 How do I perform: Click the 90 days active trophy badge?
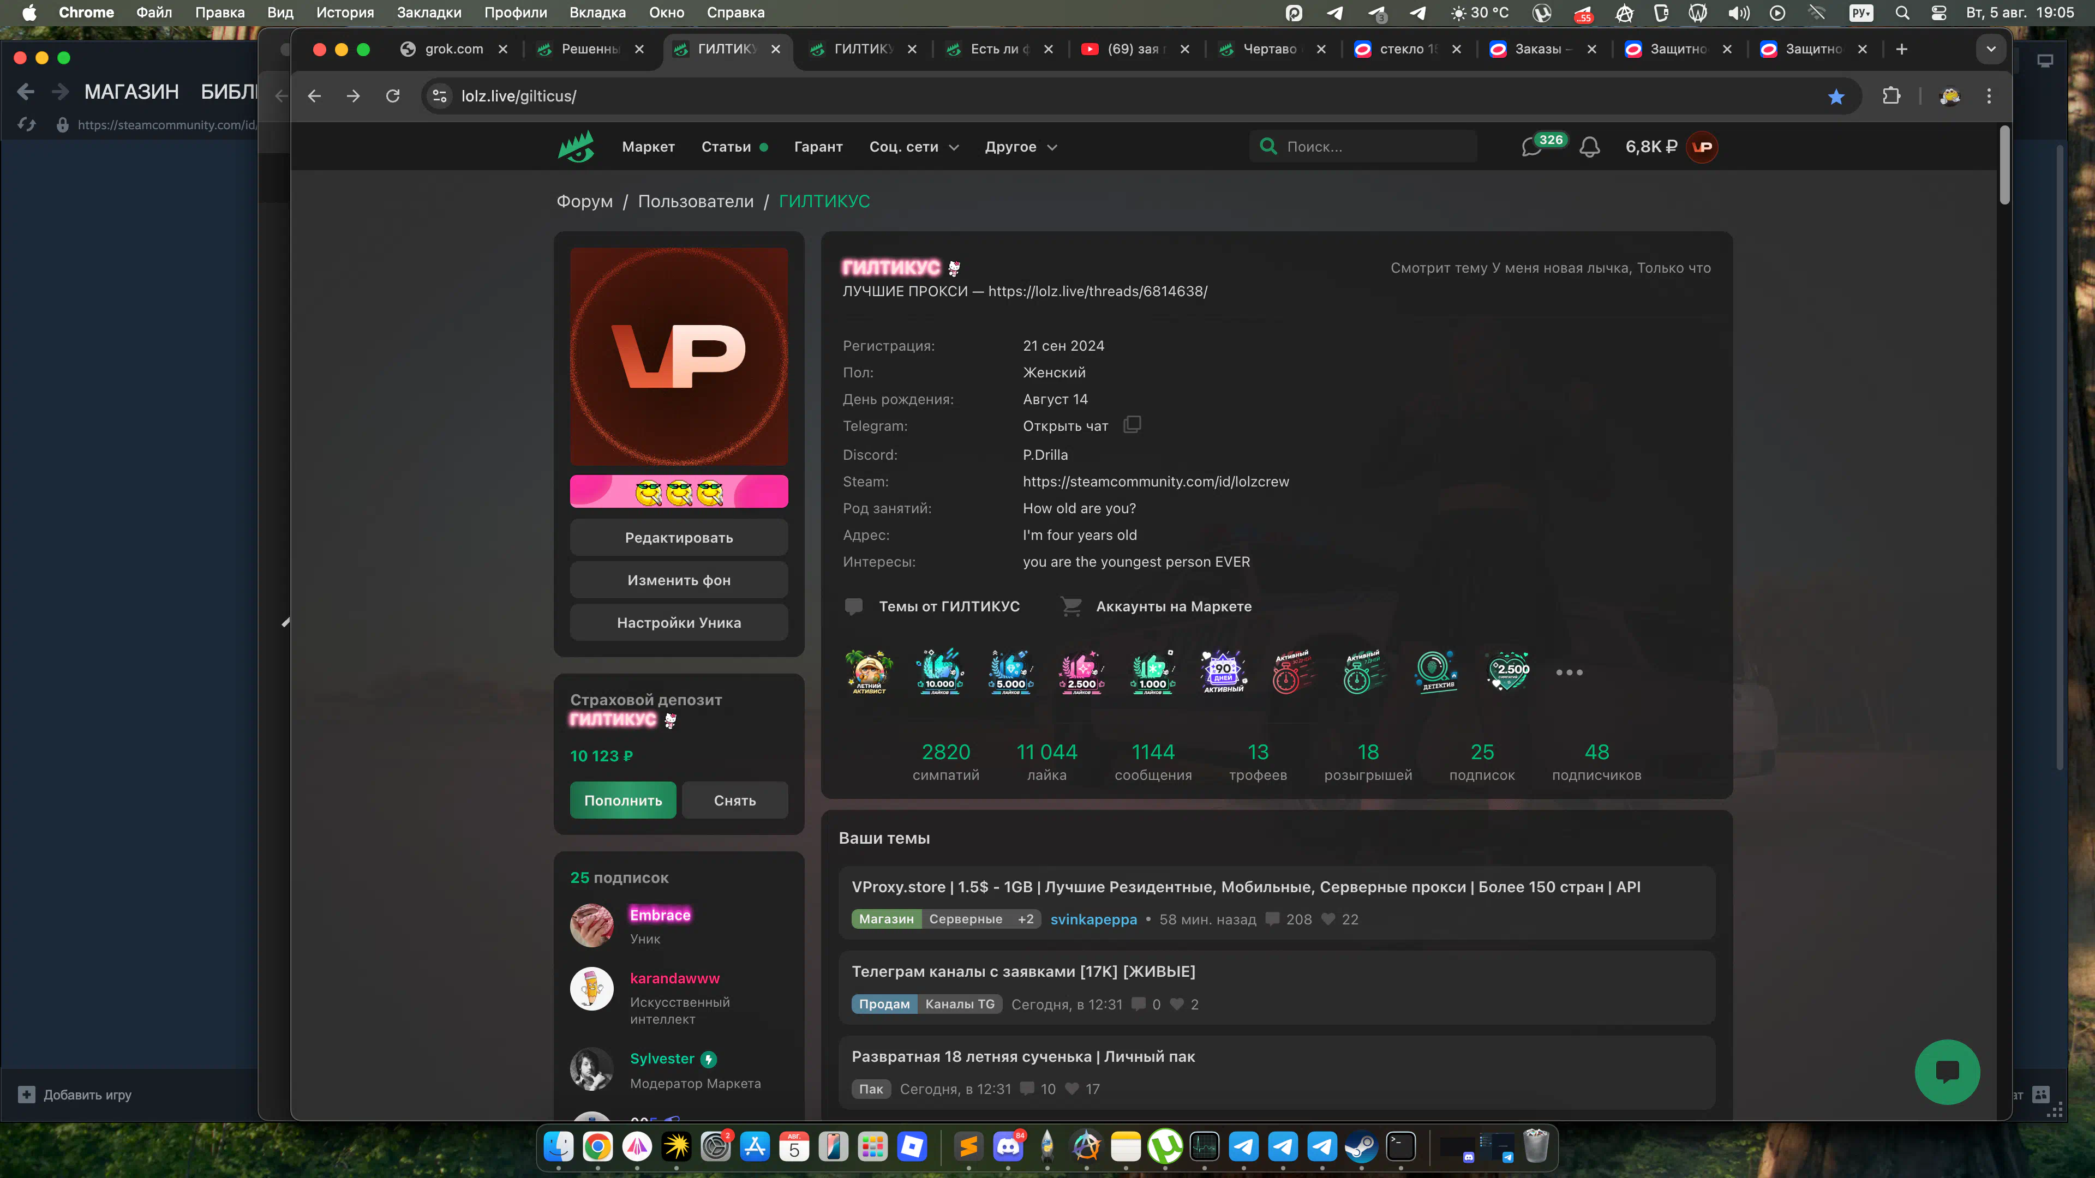[1223, 671]
